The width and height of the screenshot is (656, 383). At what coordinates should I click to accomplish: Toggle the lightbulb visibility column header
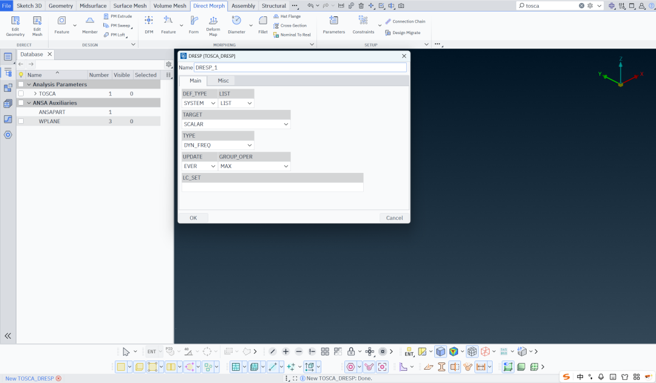(21, 75)
